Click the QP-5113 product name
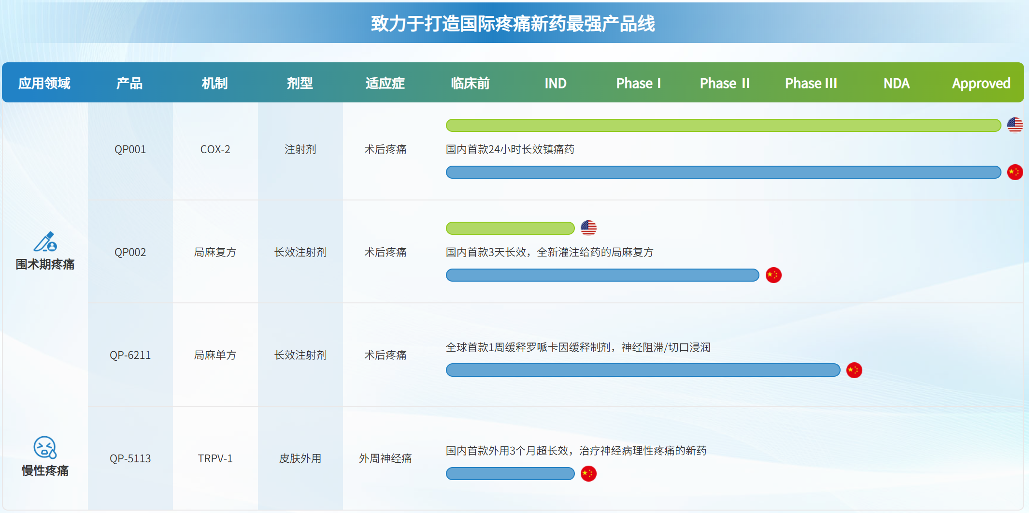 coord(130,458)
